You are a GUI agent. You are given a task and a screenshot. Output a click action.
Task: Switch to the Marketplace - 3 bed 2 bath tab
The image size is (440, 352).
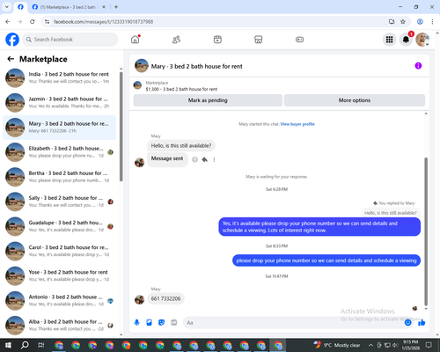pos(68,7)
